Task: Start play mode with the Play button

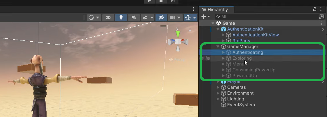Action: (x=149, y=1)
